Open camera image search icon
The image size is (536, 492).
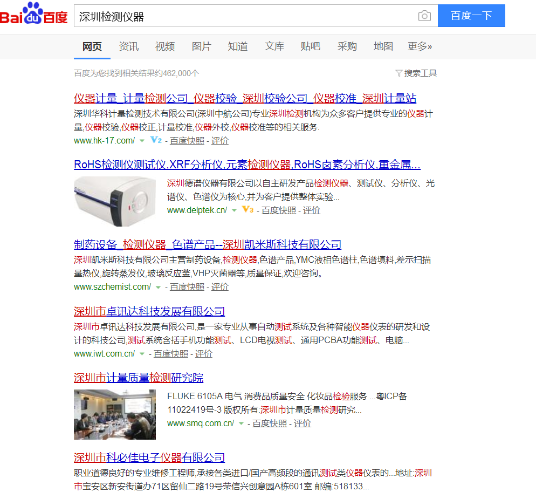click(424, 16)
